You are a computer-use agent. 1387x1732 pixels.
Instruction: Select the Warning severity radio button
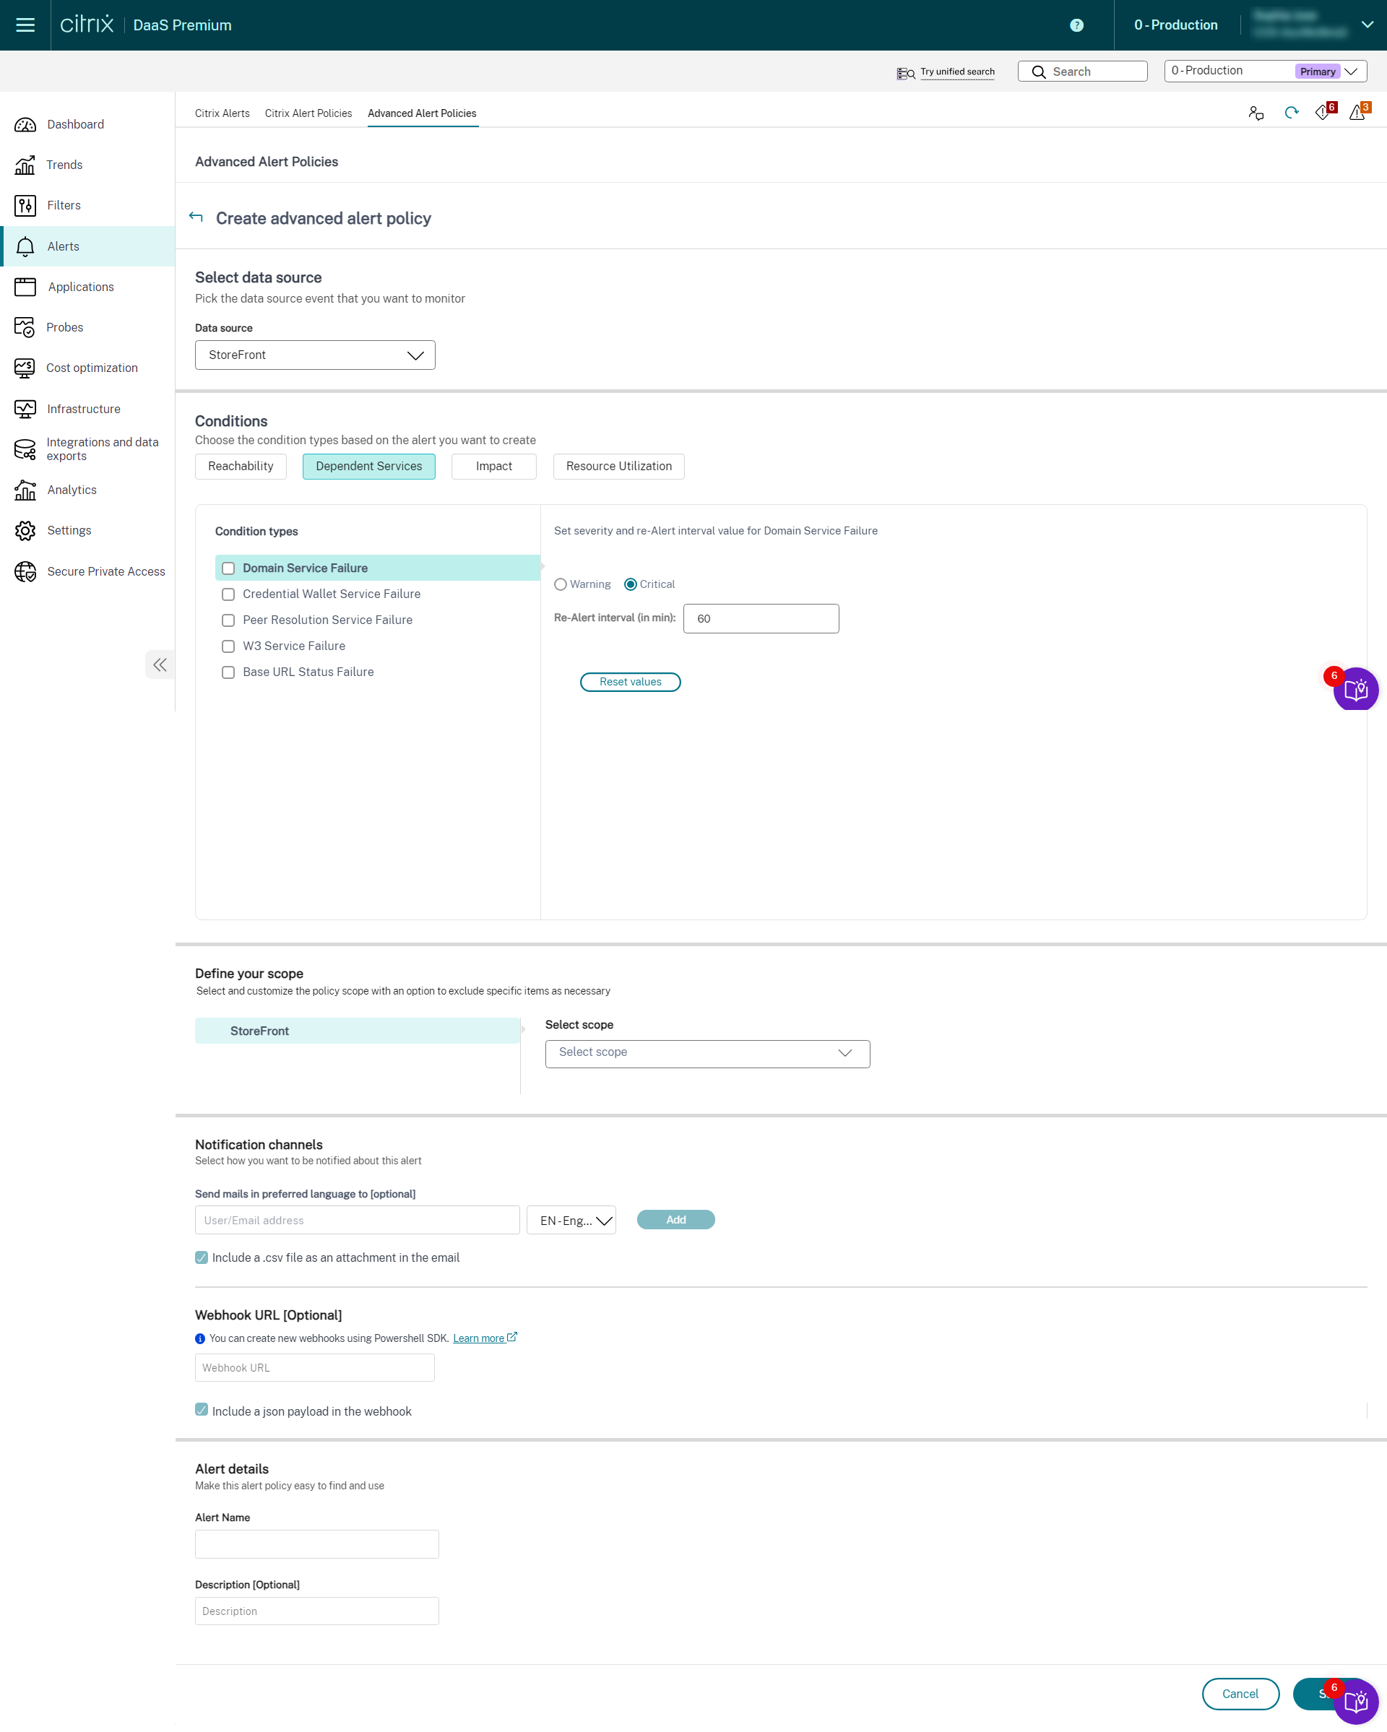coord(560,584)
